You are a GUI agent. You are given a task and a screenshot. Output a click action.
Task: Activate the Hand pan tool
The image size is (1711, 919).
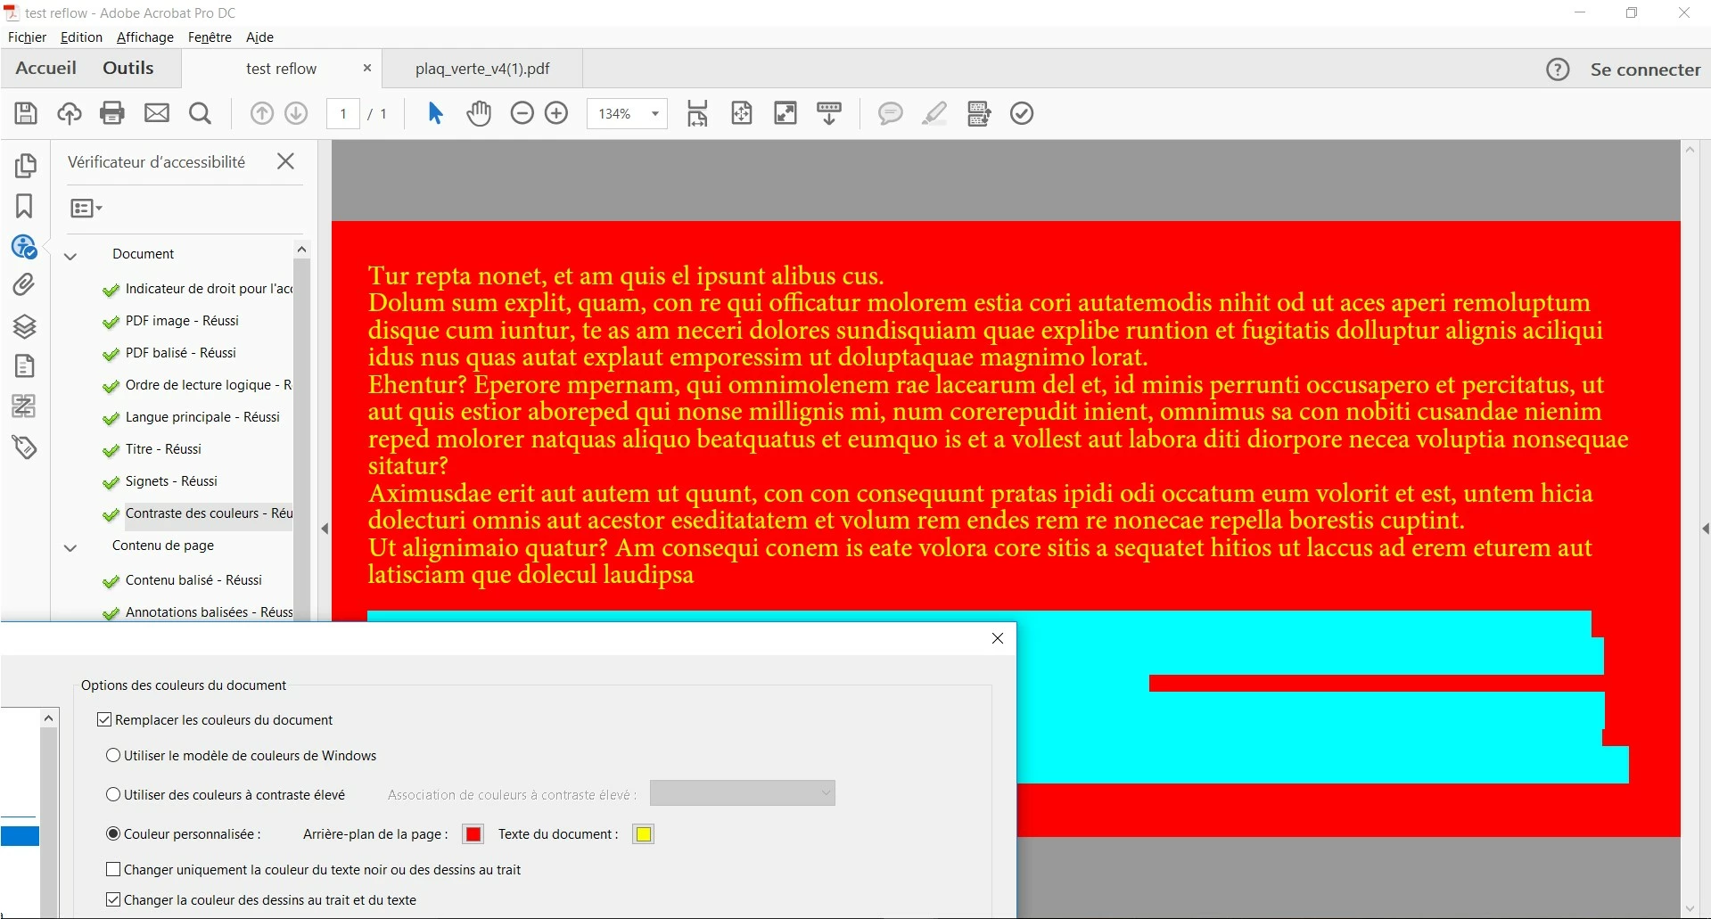tap(479, 113)
